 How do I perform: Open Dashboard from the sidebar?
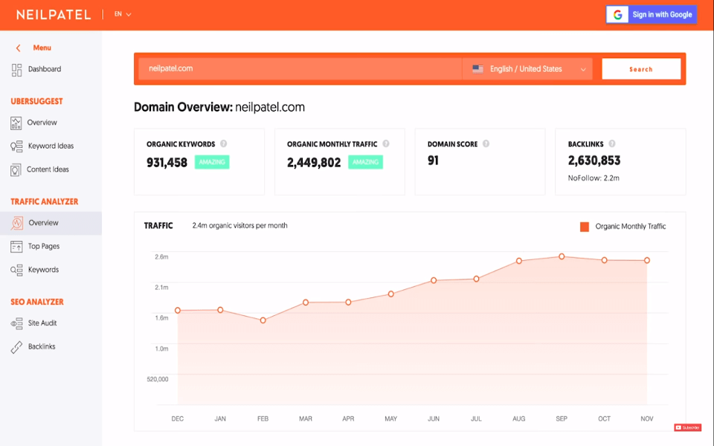click(x=45, y=69)
